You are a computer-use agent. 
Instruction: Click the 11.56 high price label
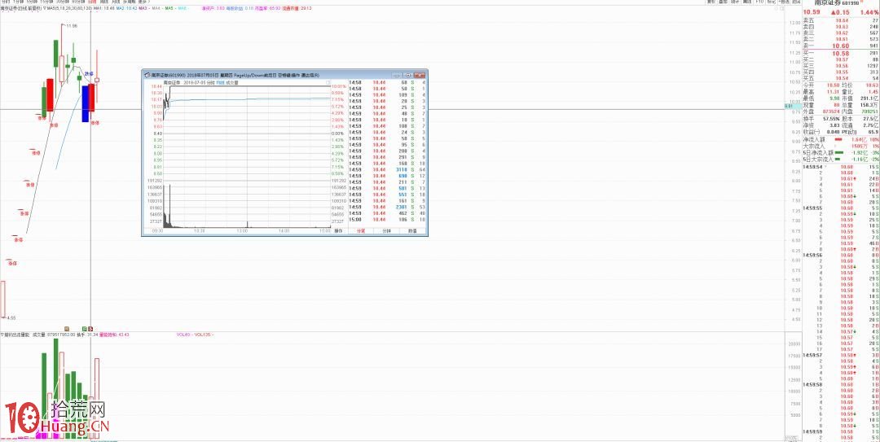(x=71, y=26)
